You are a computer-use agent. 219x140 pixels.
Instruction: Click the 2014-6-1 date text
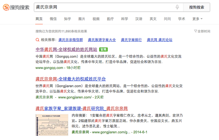coord(140,132)
